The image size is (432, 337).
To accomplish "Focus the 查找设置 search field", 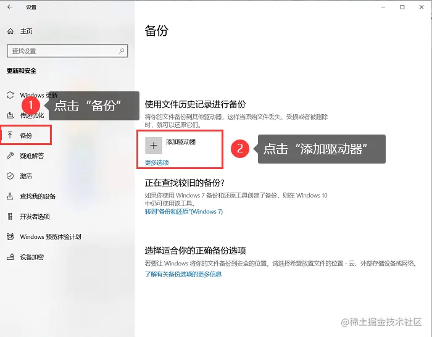I will click(67, 51).
